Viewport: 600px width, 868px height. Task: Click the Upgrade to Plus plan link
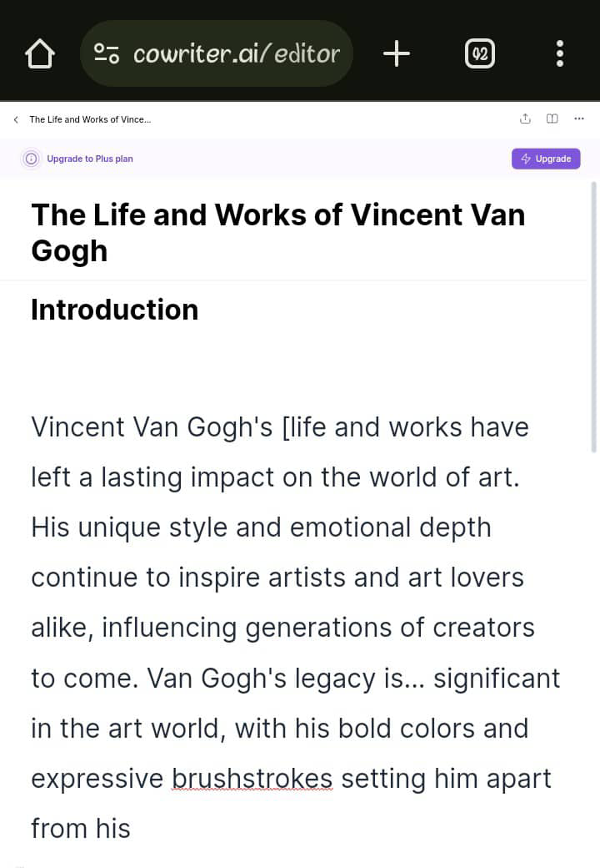(90, 159)
